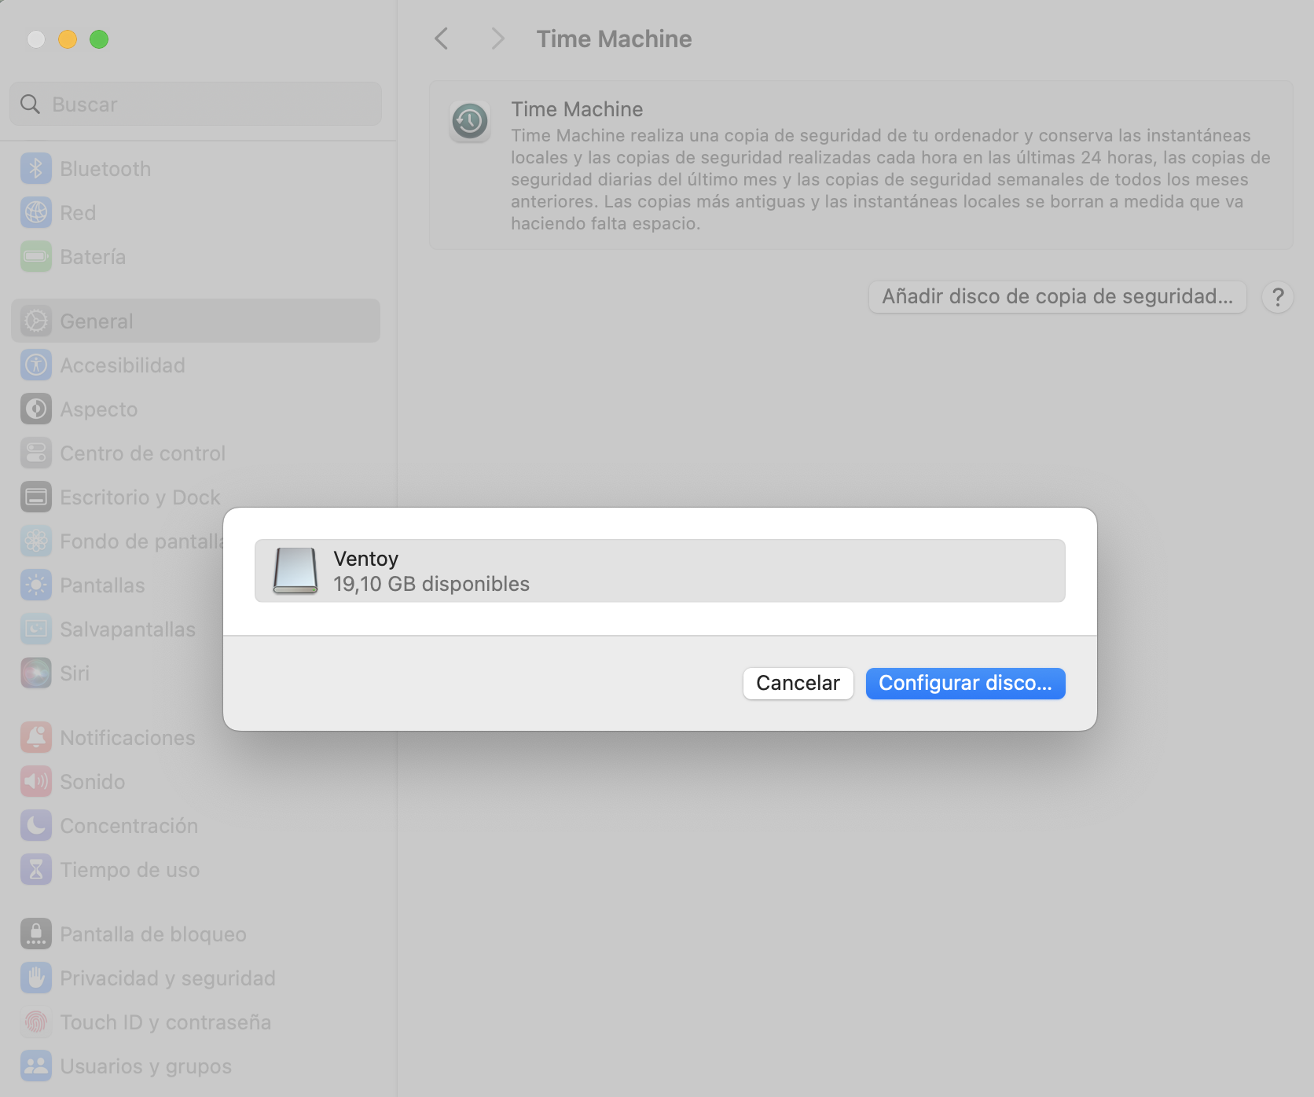This screenshot has width=1314, height=1097.
Task: Open the Centro de control label
Action: [142, 453]
